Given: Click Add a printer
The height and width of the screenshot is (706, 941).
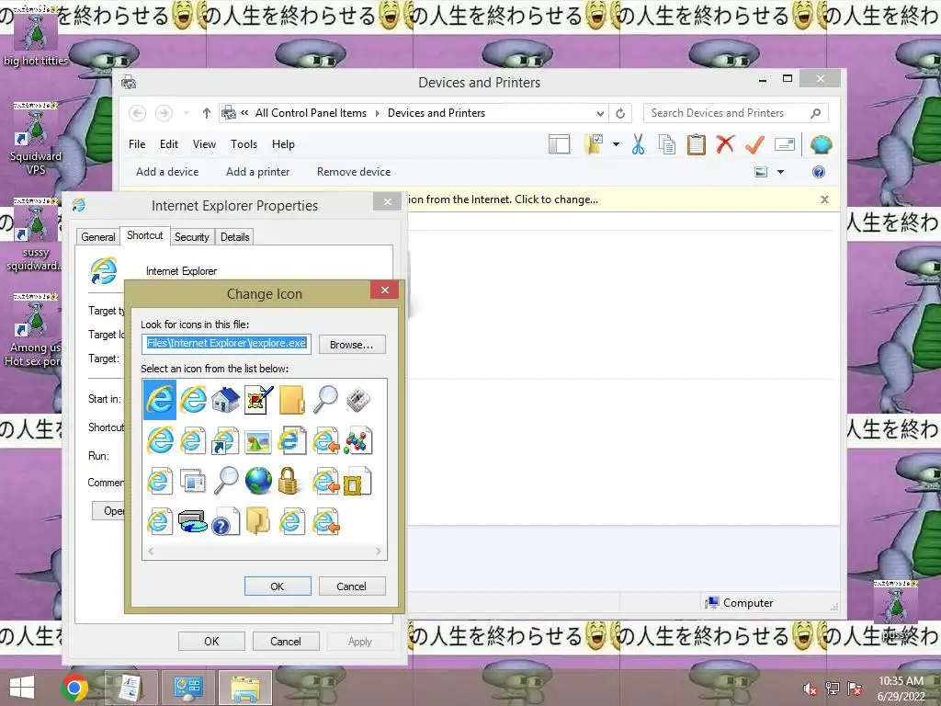Looking at the screenshot, I should [257, 172].
